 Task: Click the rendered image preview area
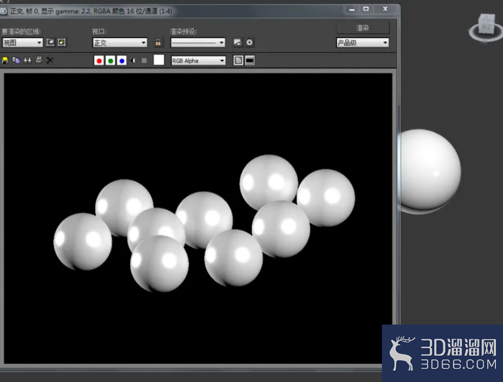pyautogui.click(x=198, y=218)
